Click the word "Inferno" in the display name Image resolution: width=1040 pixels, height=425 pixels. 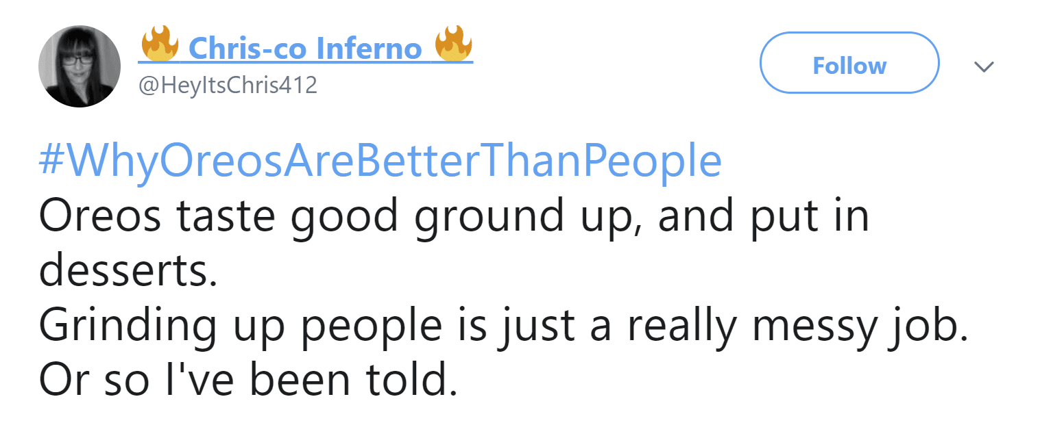pos(370,49)
